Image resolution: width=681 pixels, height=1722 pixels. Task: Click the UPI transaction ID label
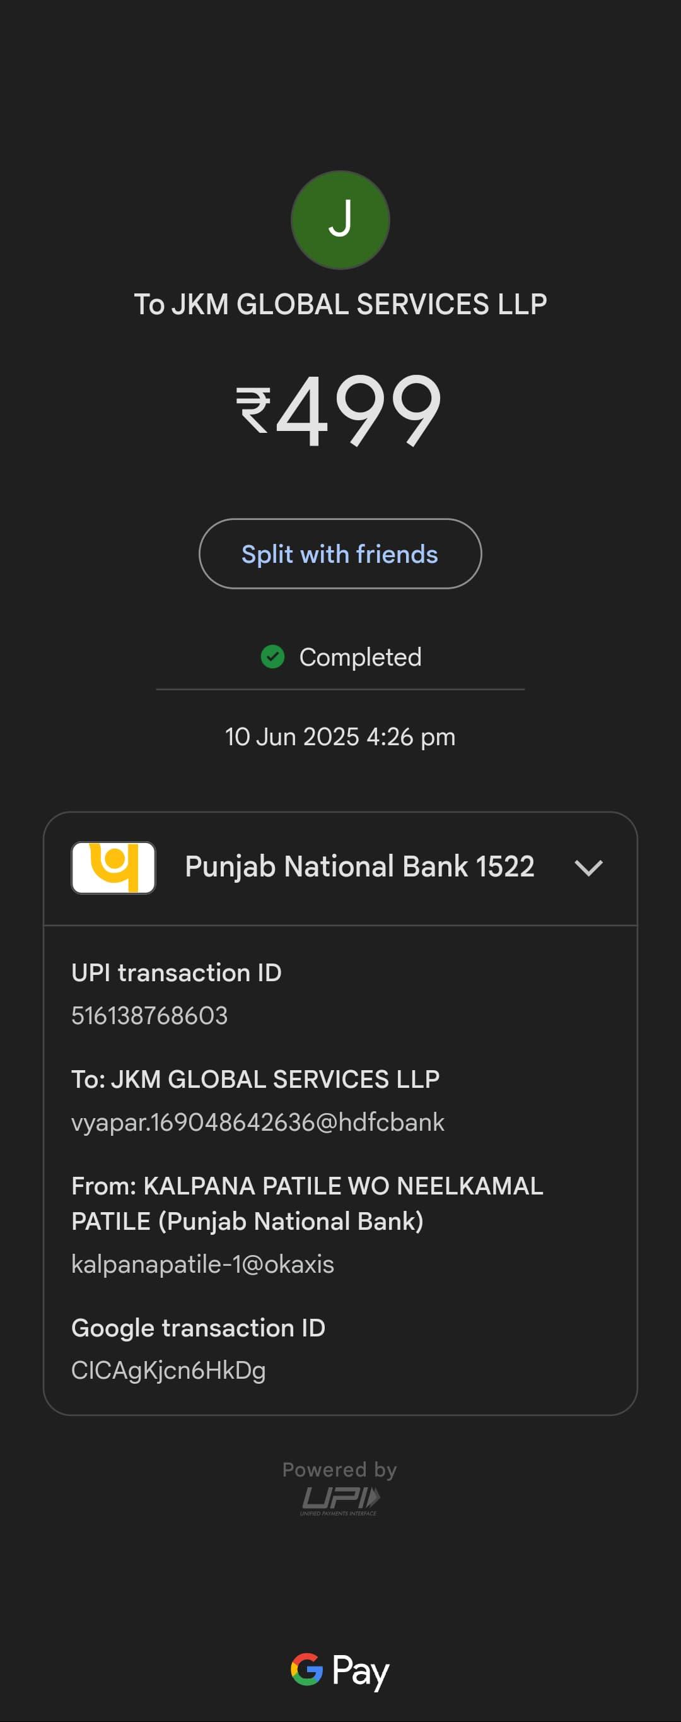tap(177, 972)
